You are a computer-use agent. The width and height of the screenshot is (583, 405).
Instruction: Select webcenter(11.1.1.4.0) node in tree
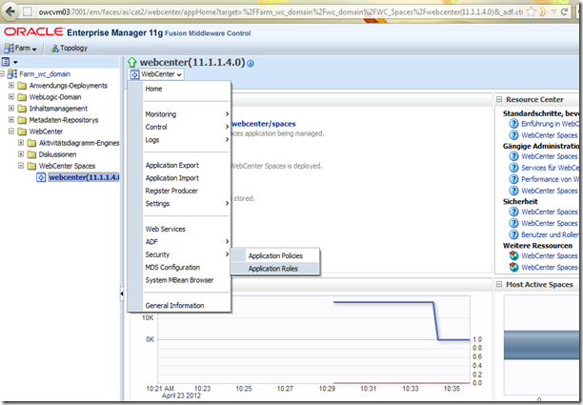pyautogui.click(x=84, y=177)
